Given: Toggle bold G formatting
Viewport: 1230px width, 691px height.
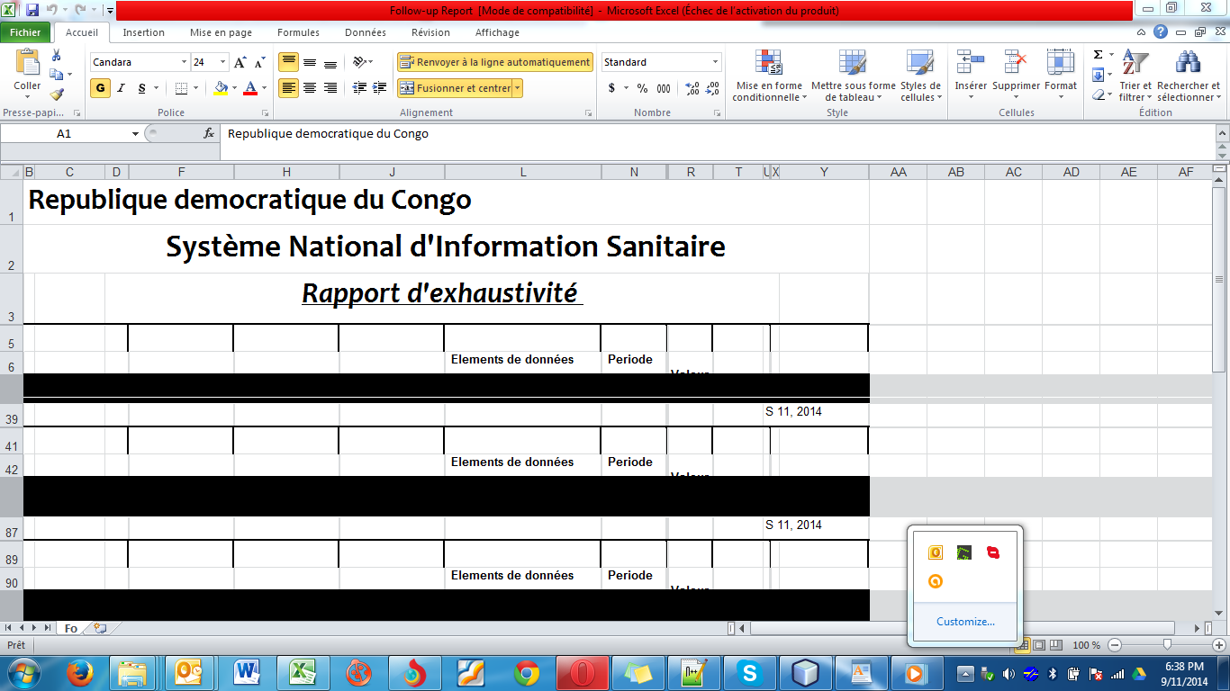Looking at the screenshot, I should [x=100, y=88].
